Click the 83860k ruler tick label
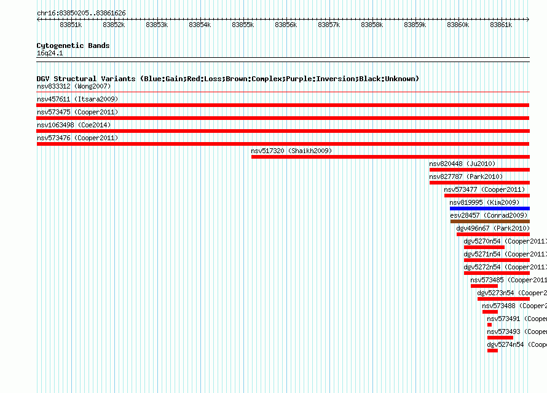Screen dimensions: 547x393 pos(458,25)
